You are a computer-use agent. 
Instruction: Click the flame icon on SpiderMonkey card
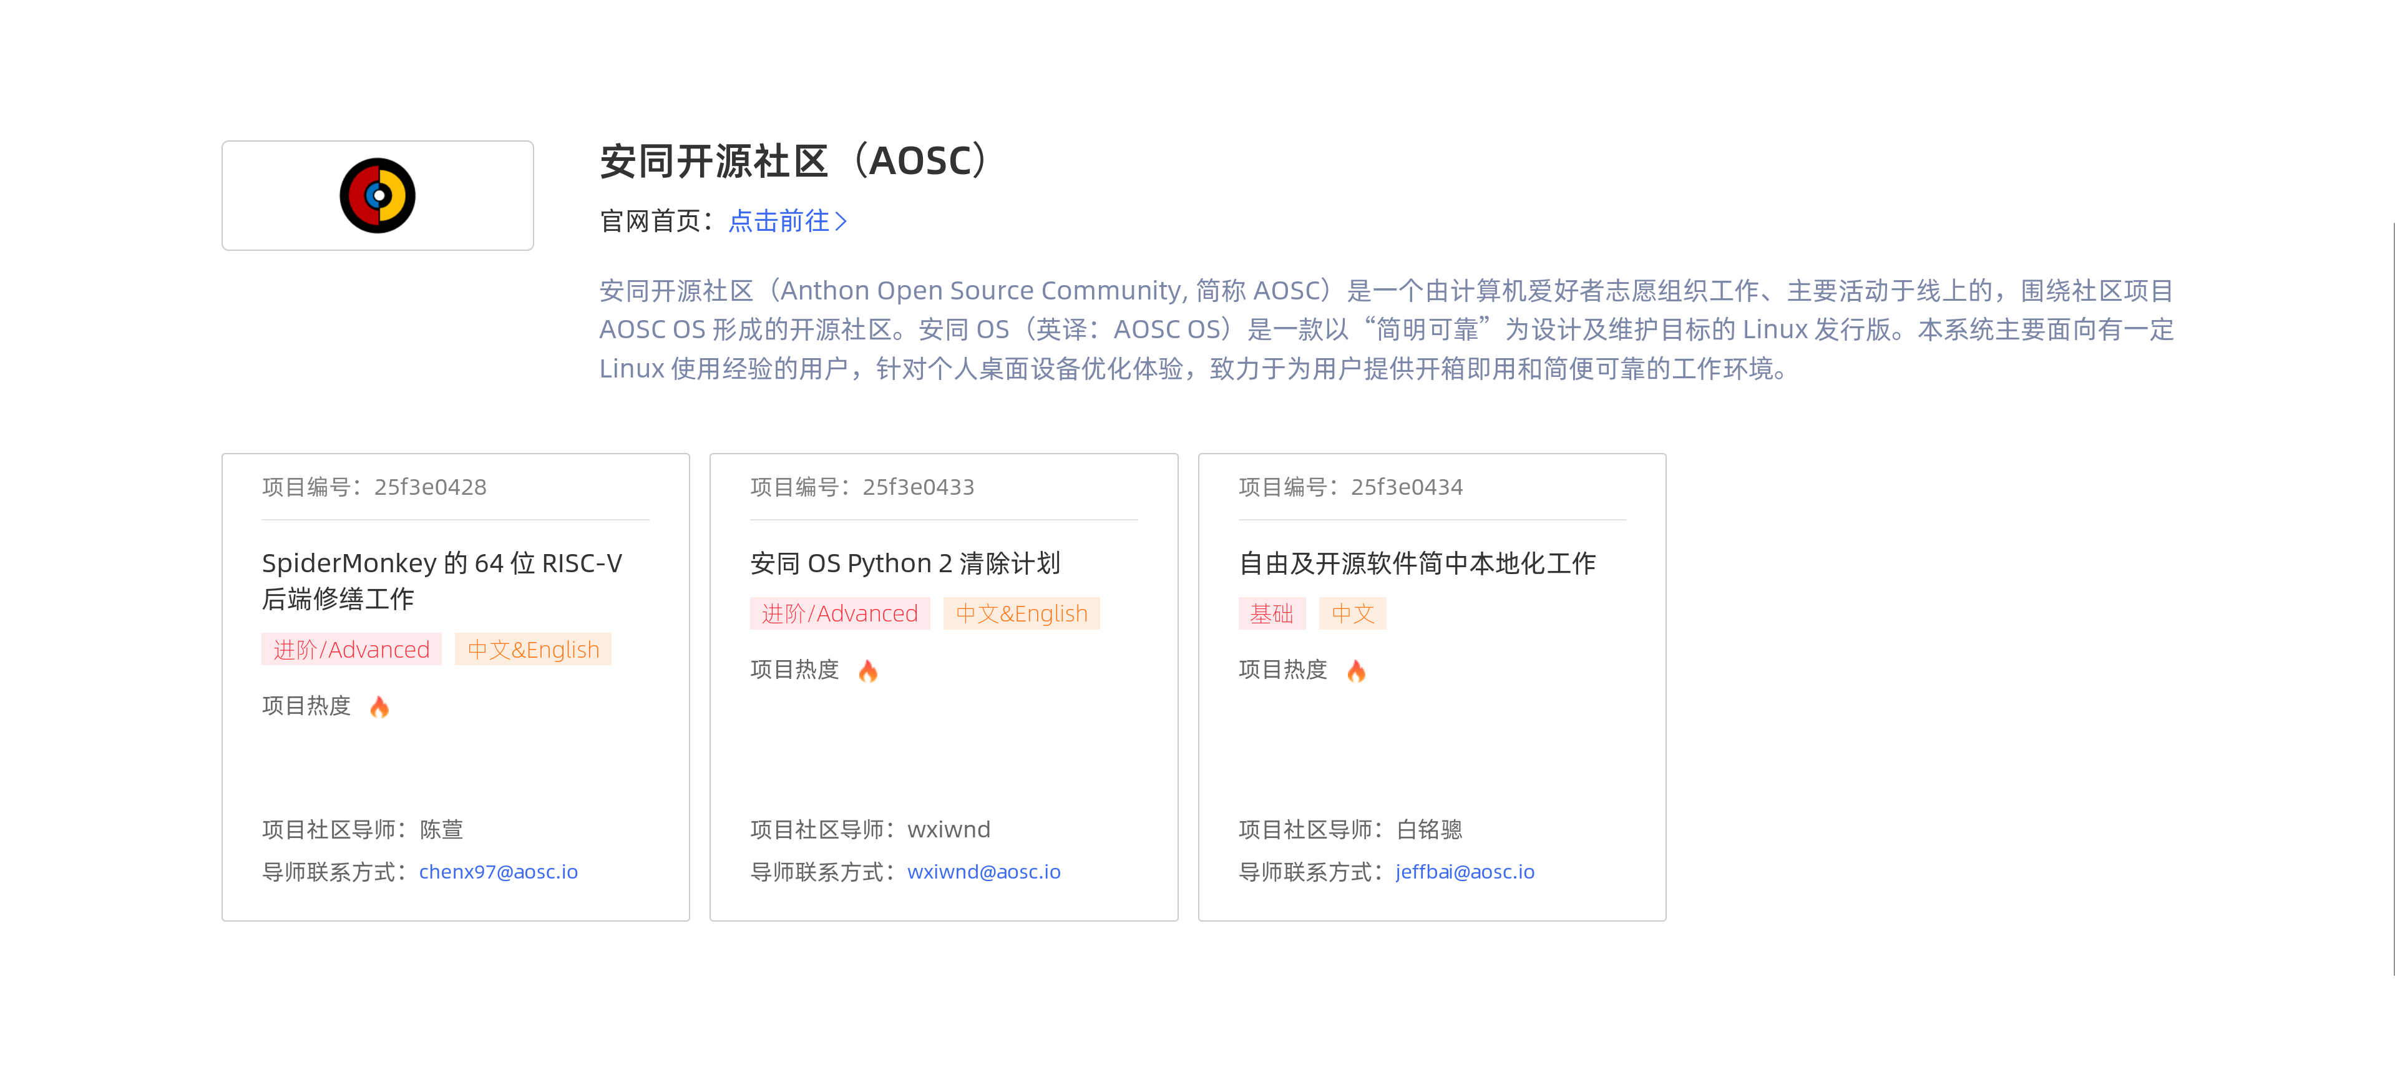pos(379,708)
